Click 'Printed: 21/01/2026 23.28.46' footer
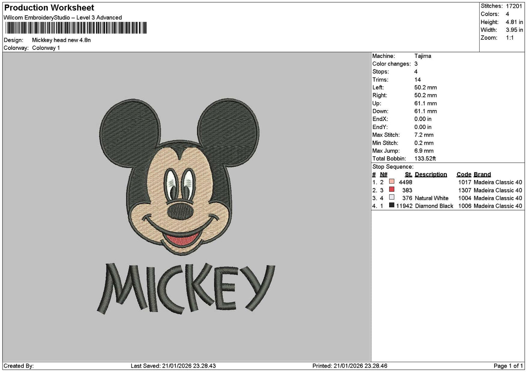The width and height of the screenshot is (527, 372). [x=350, y=366]
